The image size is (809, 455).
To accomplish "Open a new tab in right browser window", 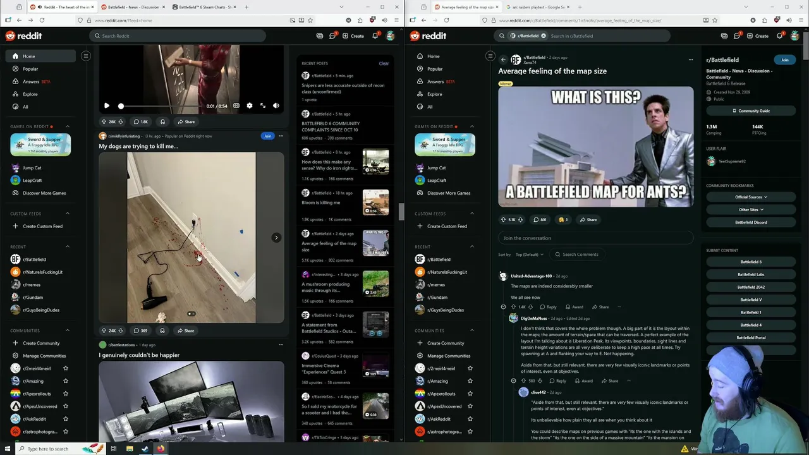I will pos(580,7).
